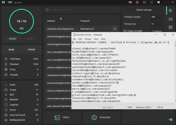Click the Windows logo icon in the title bar
The width and height of the screenshot is (176, 125).
158,2
